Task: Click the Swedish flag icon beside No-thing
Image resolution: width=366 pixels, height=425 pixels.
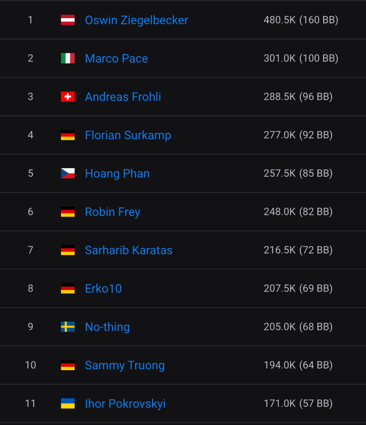Action: (68, 327)
